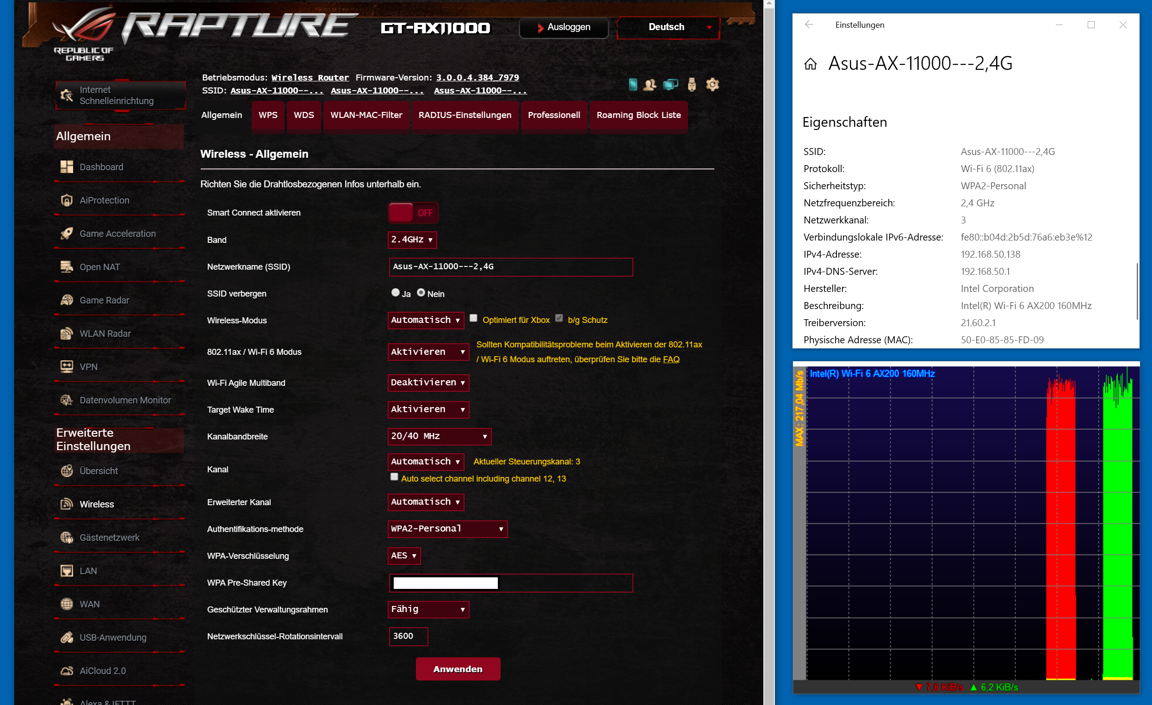Click the reboot gear icon in header
The width and height of the screenshot is (1152, 705).
coord(712,85)
